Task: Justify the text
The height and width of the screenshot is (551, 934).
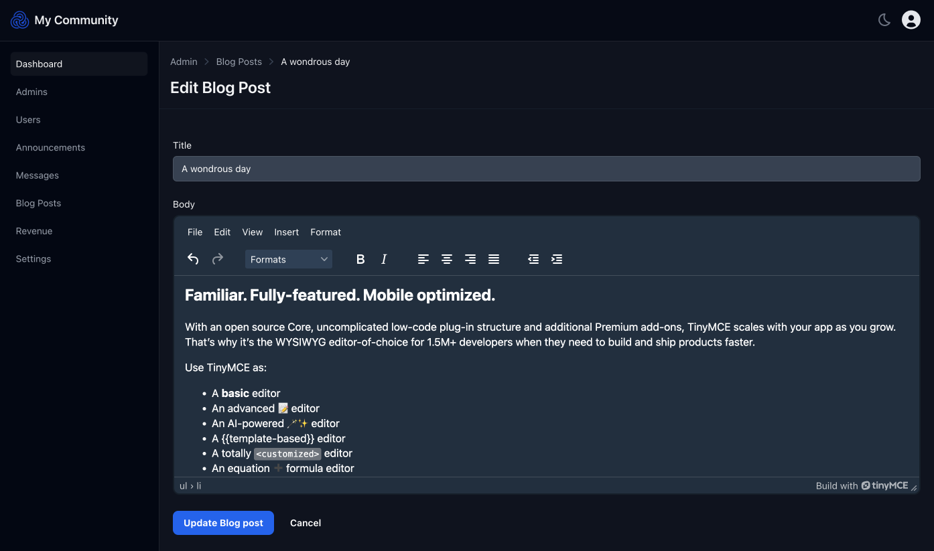Action: (x=494, y=259)
